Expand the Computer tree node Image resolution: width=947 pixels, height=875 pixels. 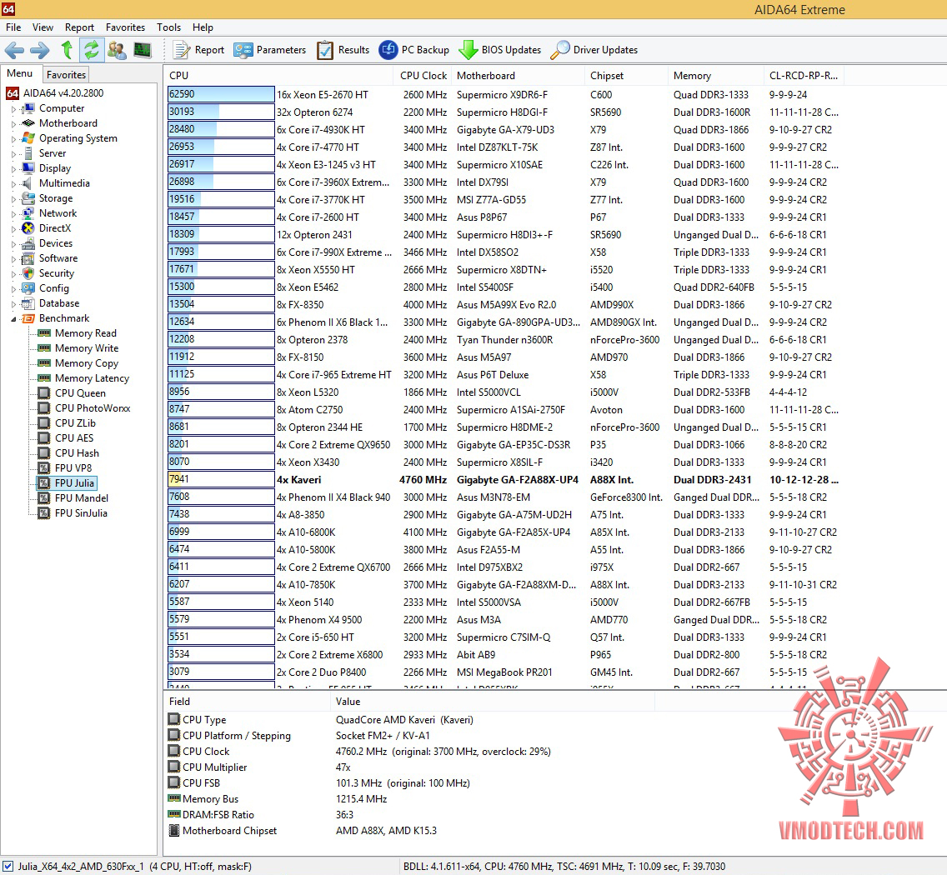tap(14, 109)
